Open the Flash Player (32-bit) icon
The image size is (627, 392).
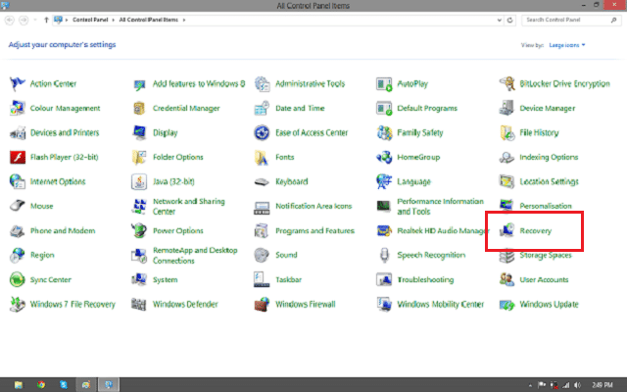click(18, 157)
